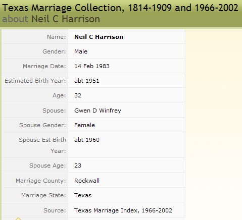Click marriage state value Texas

pyautogui.click(x=83, y=195)
